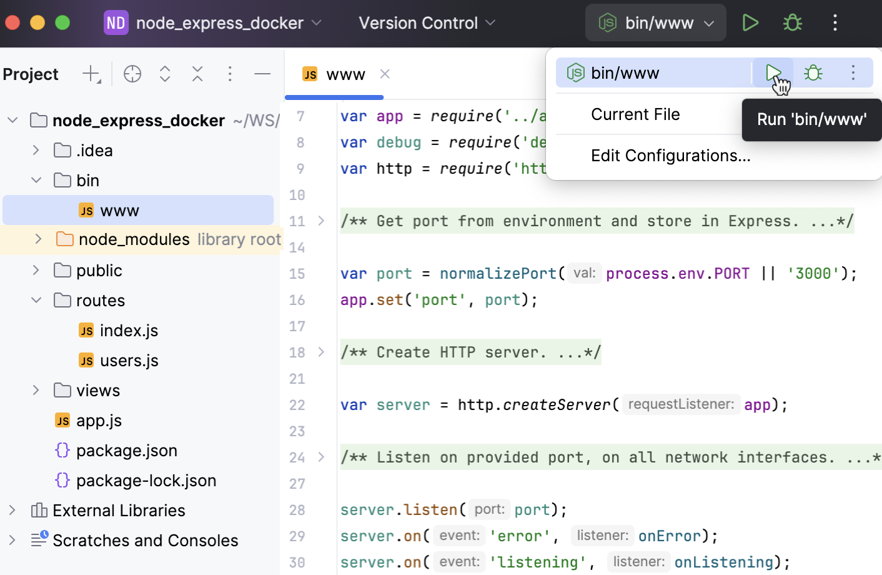Open the Version Control dropdown
882x575 pixels.
pos(427,22)
